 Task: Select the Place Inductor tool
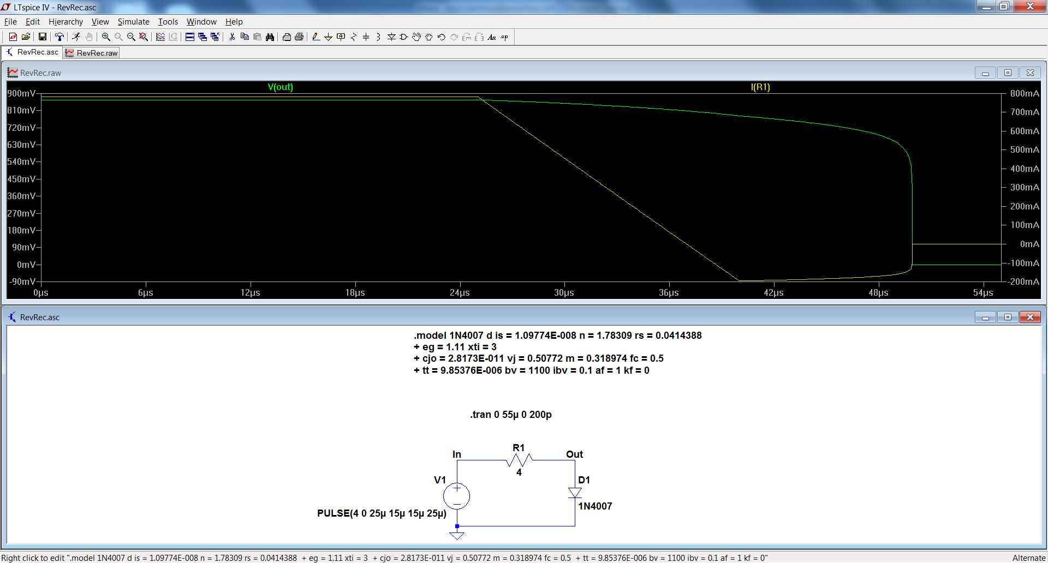pyautogui.click(x=378, y=37)
